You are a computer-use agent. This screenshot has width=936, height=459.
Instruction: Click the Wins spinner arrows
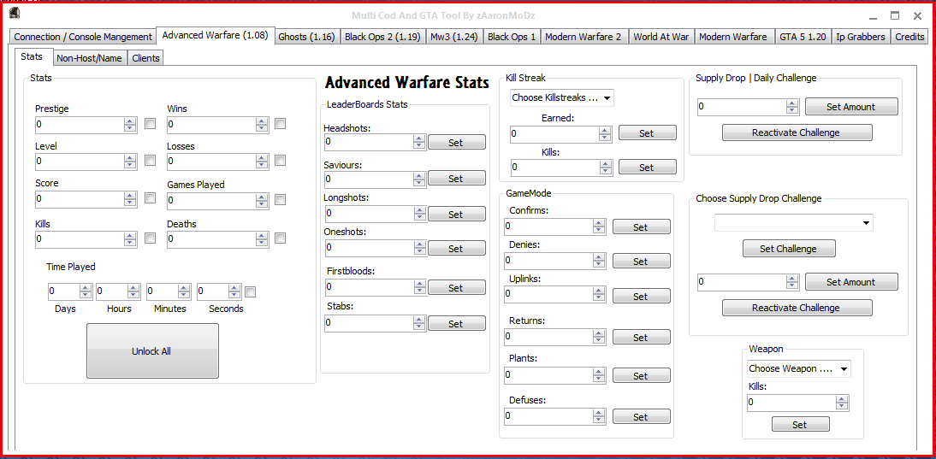(262, 125)
